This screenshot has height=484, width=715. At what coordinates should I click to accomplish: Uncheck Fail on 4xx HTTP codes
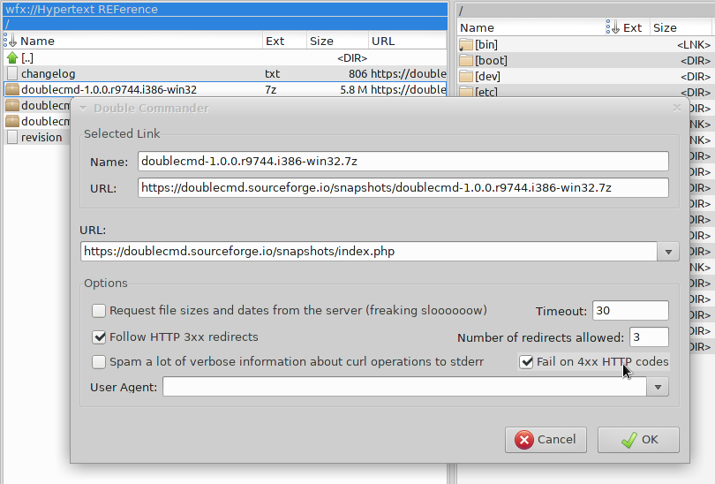(526, 362)
